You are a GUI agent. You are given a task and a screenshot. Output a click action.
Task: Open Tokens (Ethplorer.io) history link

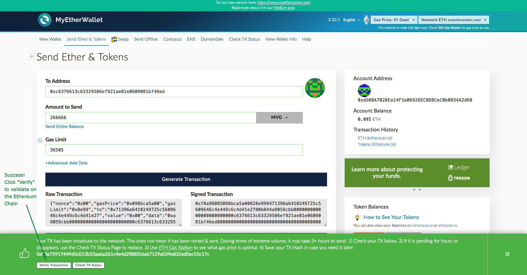pos(377,144)
